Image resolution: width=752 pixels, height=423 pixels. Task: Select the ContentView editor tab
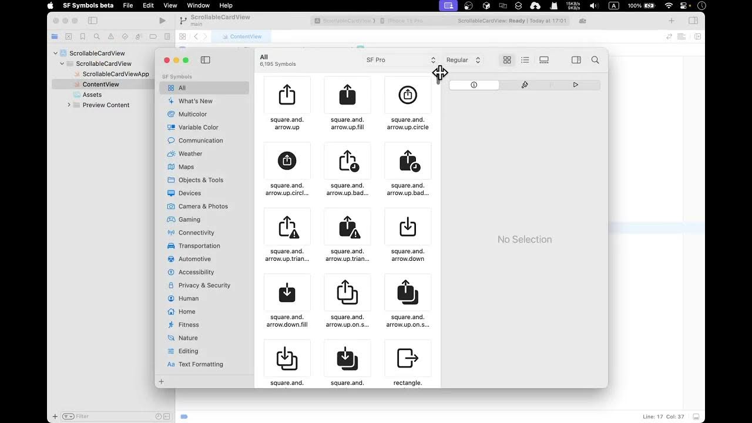click(241, 36)
